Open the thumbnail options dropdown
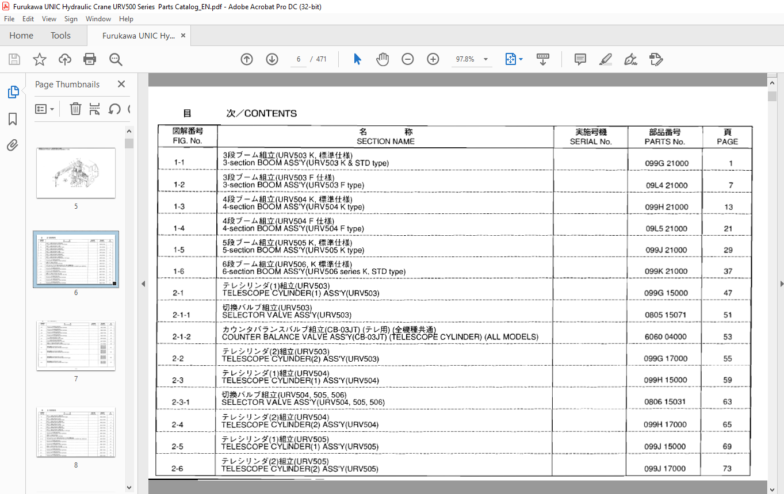The image size is (784, 494). point(45,109)
